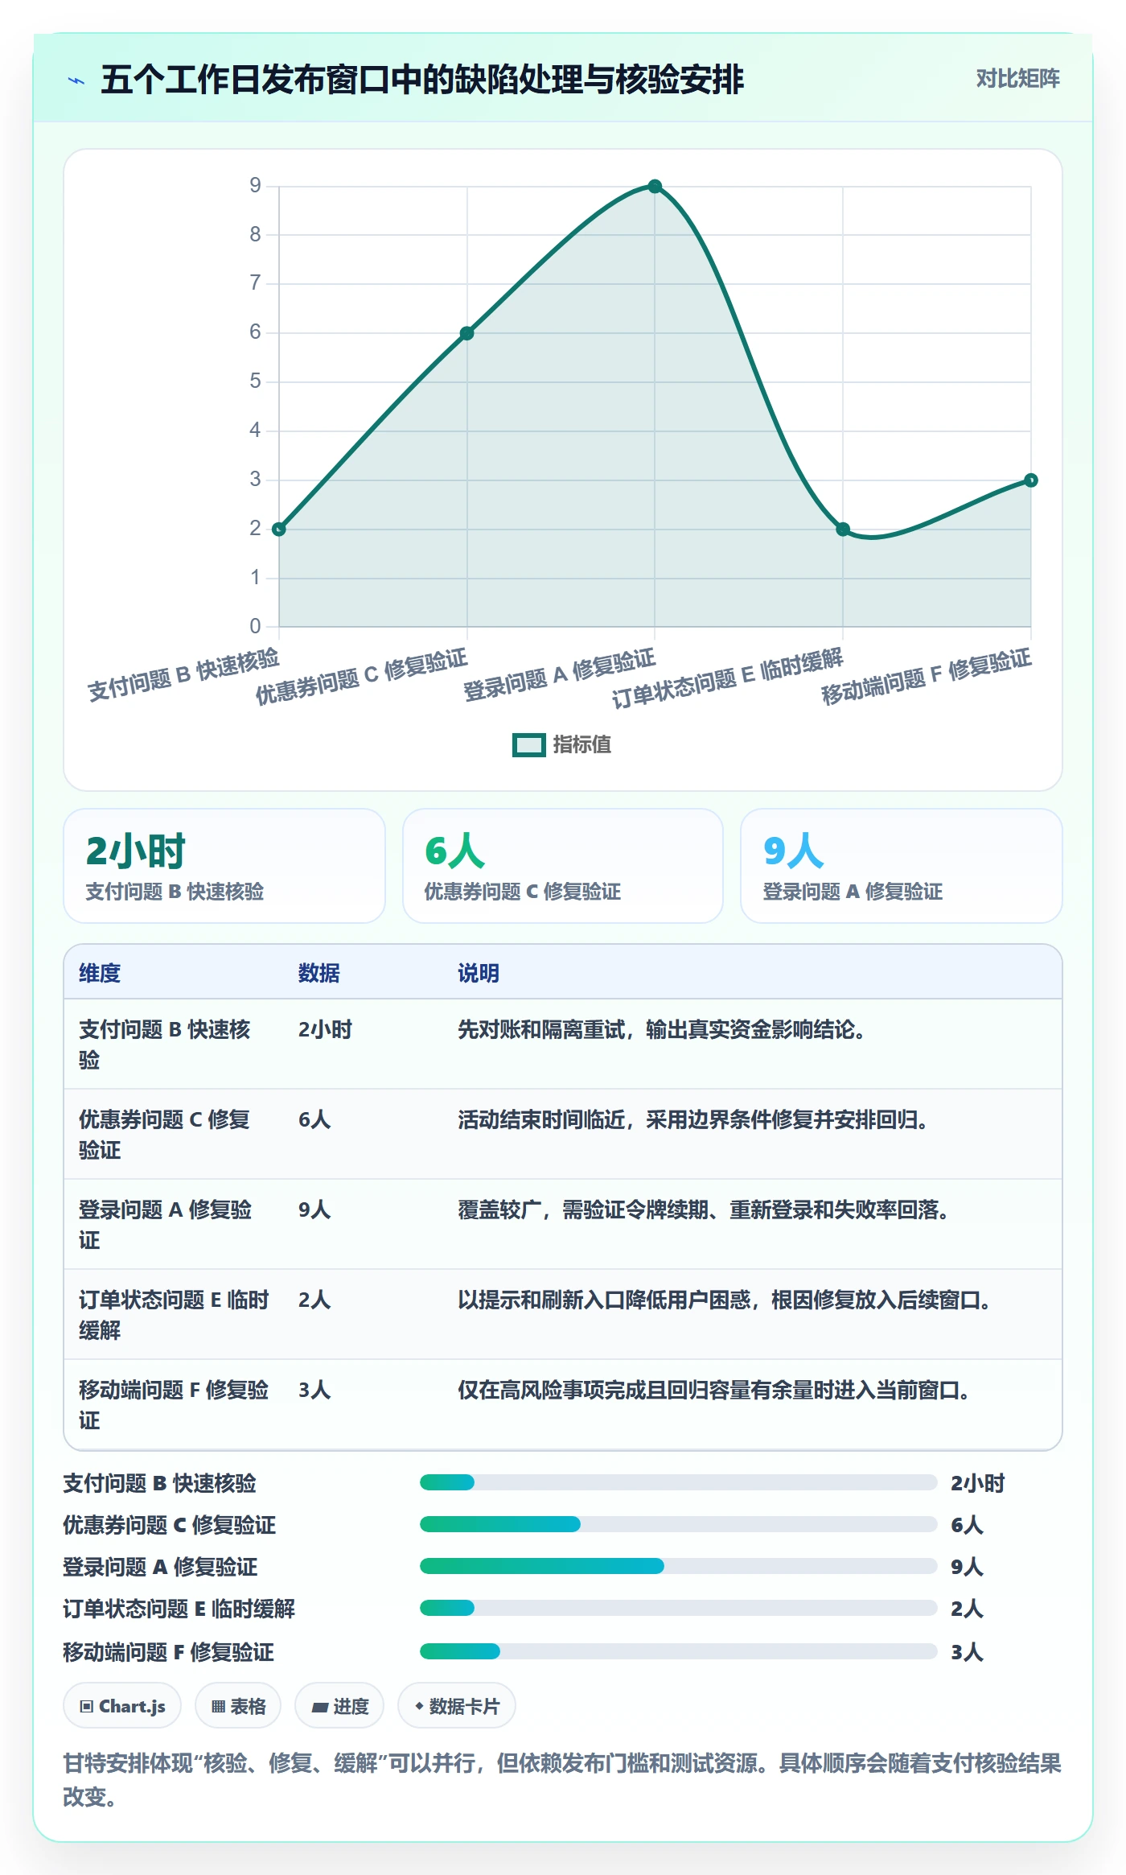This screenshot has height=1875, width=1126.
Task: Click progress bar for 订单状态问题 E 临时缓解
Action: coord(678,1608)
